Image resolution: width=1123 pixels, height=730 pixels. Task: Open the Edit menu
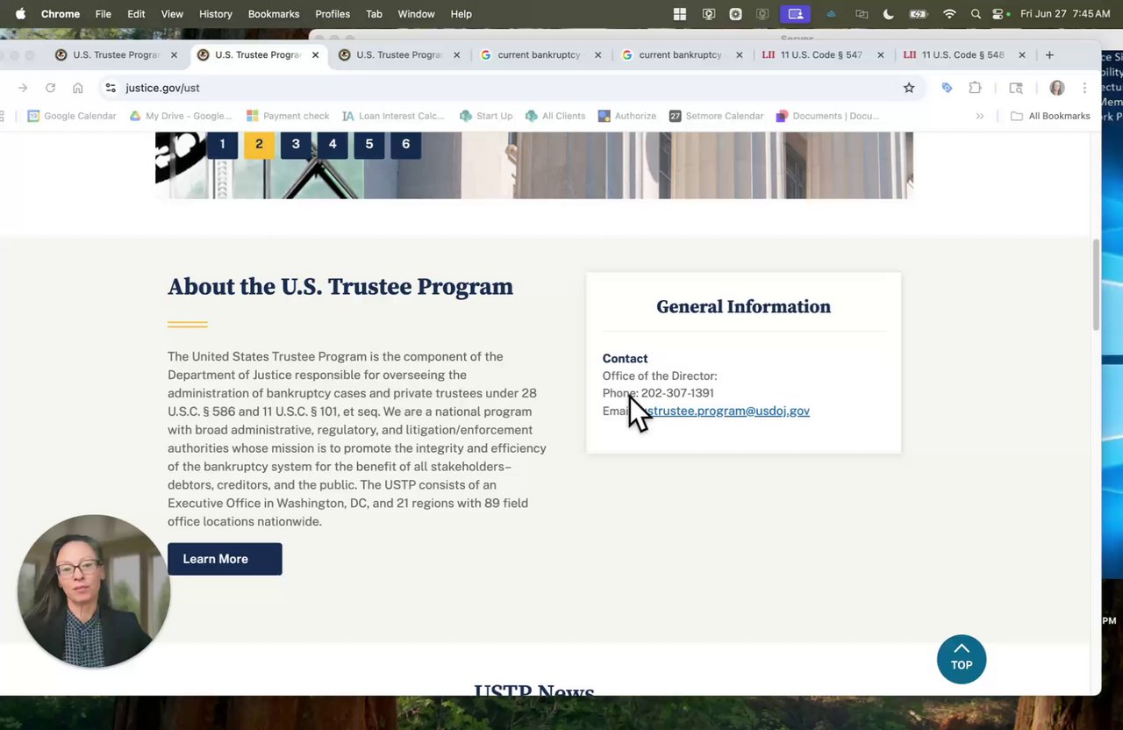[x=136, y=14]
